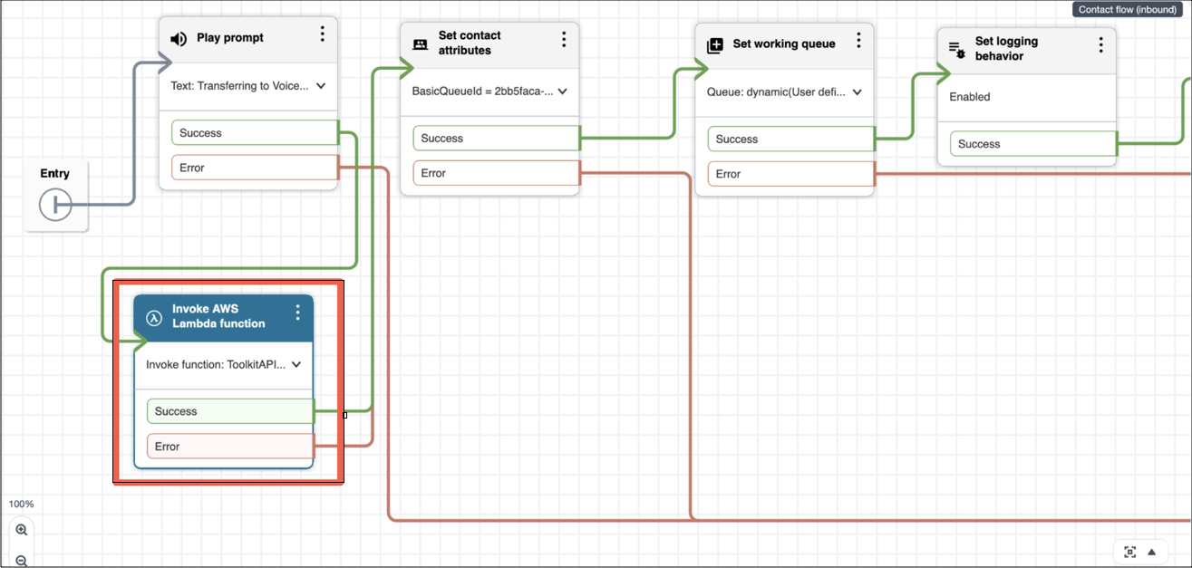Select Error branch of Set contact attributes

[x=496, y=173]
